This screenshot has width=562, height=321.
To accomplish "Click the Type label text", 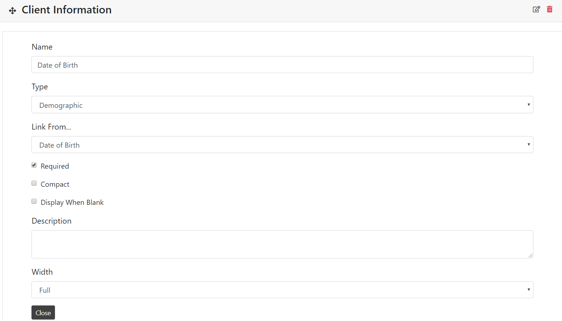I will (x=40, y=87).
